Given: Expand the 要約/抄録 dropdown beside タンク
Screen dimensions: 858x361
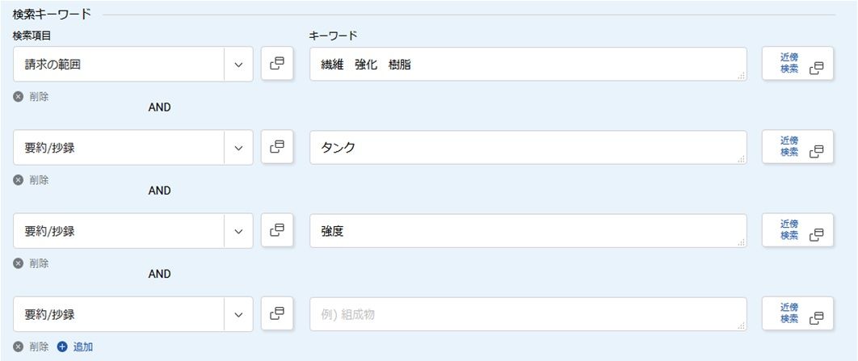Looking at the screenshot, I should point(238,148).
